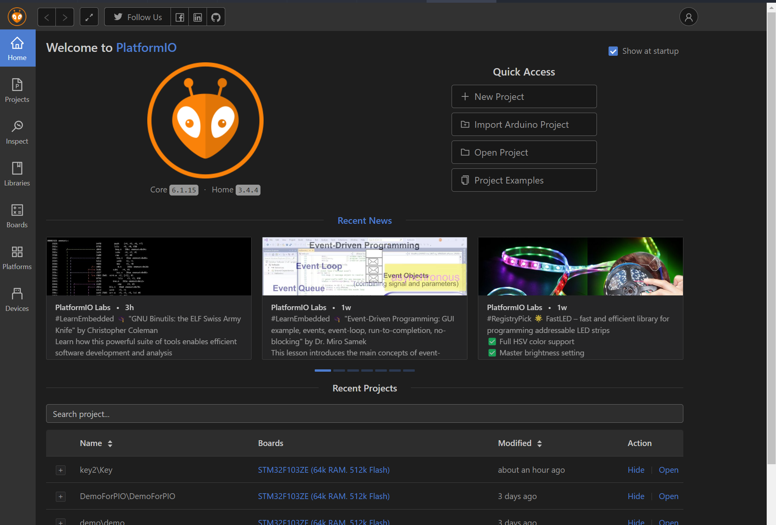The height and width of the screenshot is (525, 776).
Task: Select the Home sidebar tab
Action: click(x=17, y=48)
